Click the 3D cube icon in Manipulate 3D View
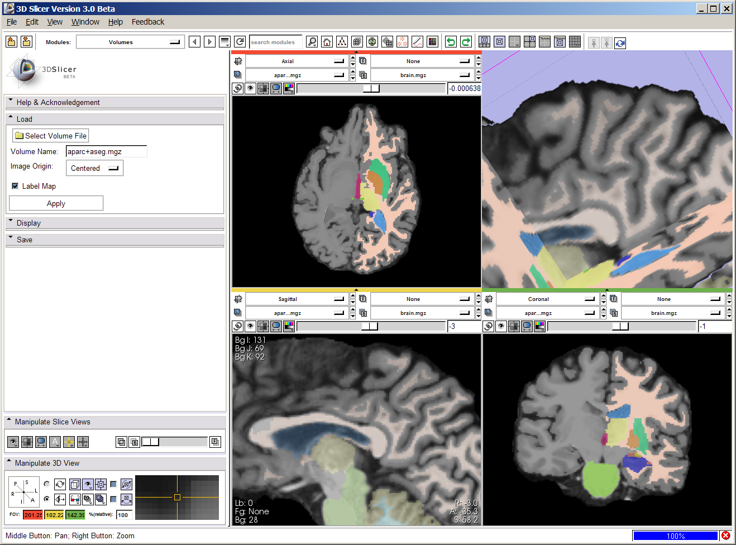The image size is (736, 545). click(75, 484)
